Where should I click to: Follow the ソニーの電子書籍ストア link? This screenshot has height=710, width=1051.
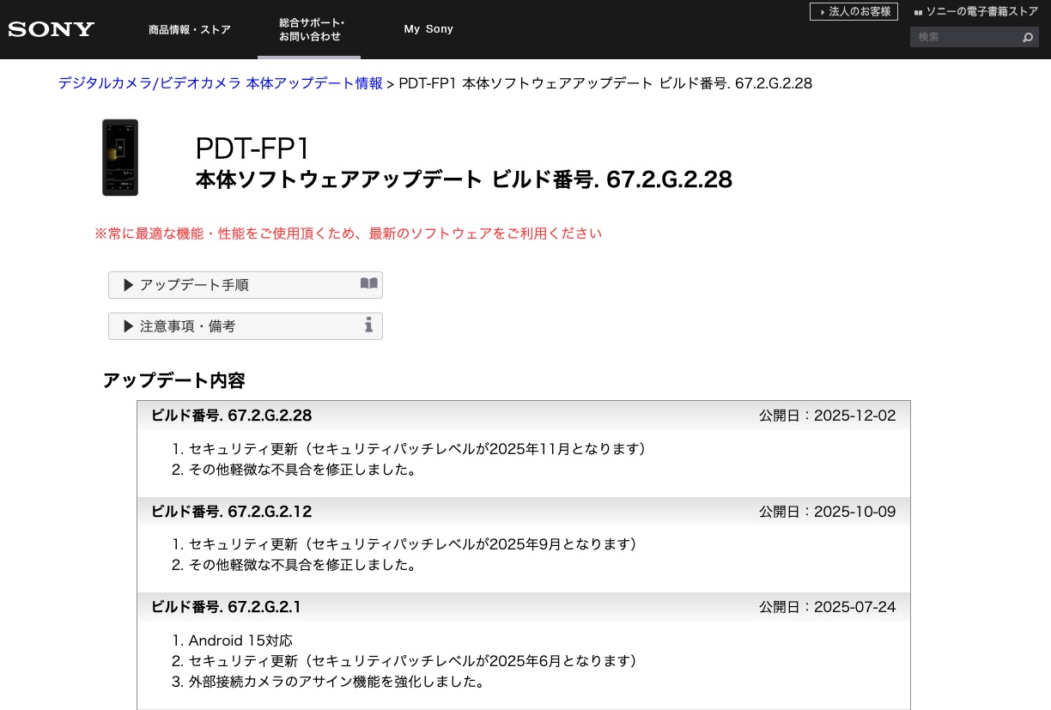(x=981, y=12)
